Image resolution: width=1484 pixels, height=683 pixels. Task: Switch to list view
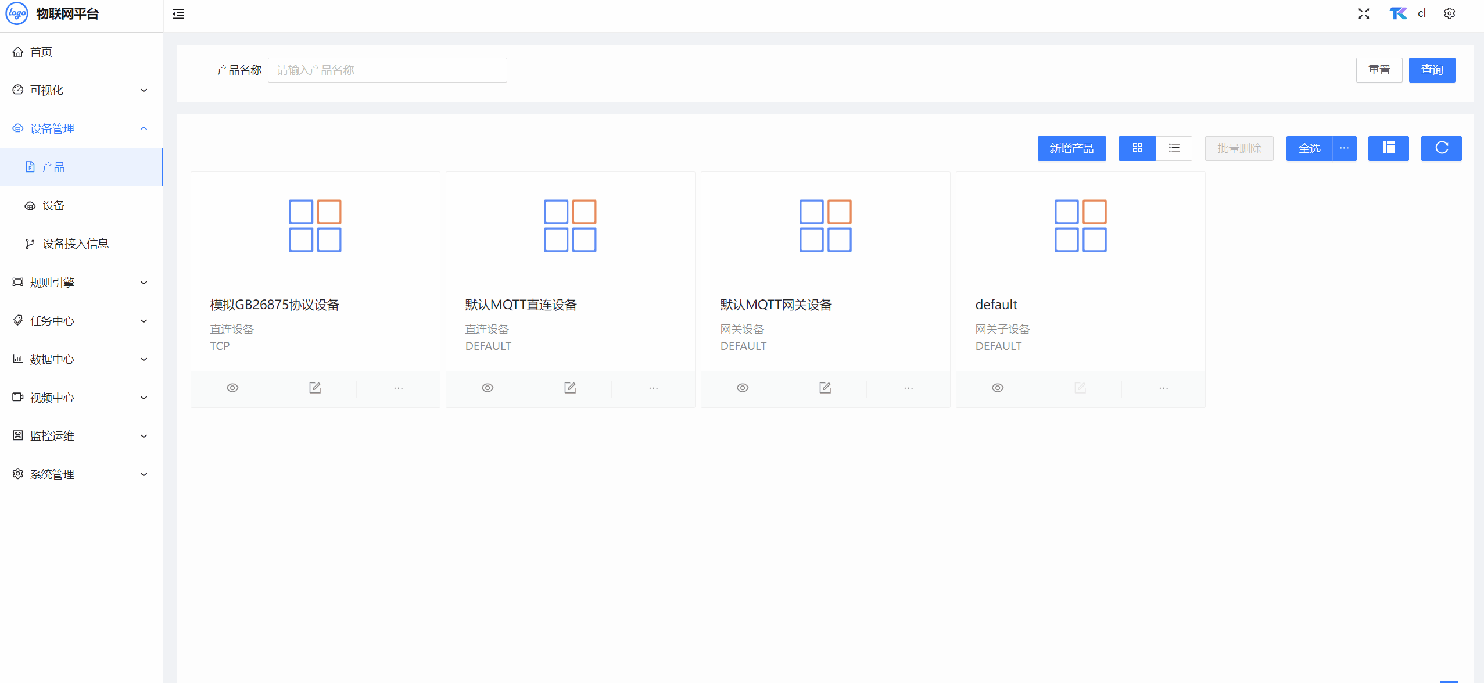click(x=1174, y=148)
